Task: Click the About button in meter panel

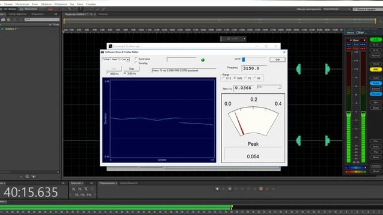Action: click(x=376, y=171)
